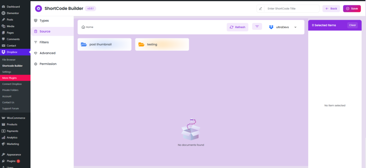The image size is (366, 168).
Task: Open the ultraDevs account dropdown
Action: (283, 27)
